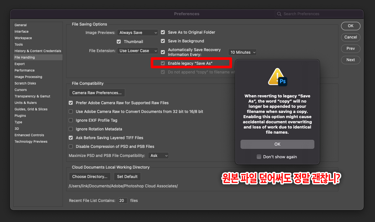Toggle Save As to Original Folder checkbox
The width and height of the screenshot is (375, 222).
click(163, 32)
